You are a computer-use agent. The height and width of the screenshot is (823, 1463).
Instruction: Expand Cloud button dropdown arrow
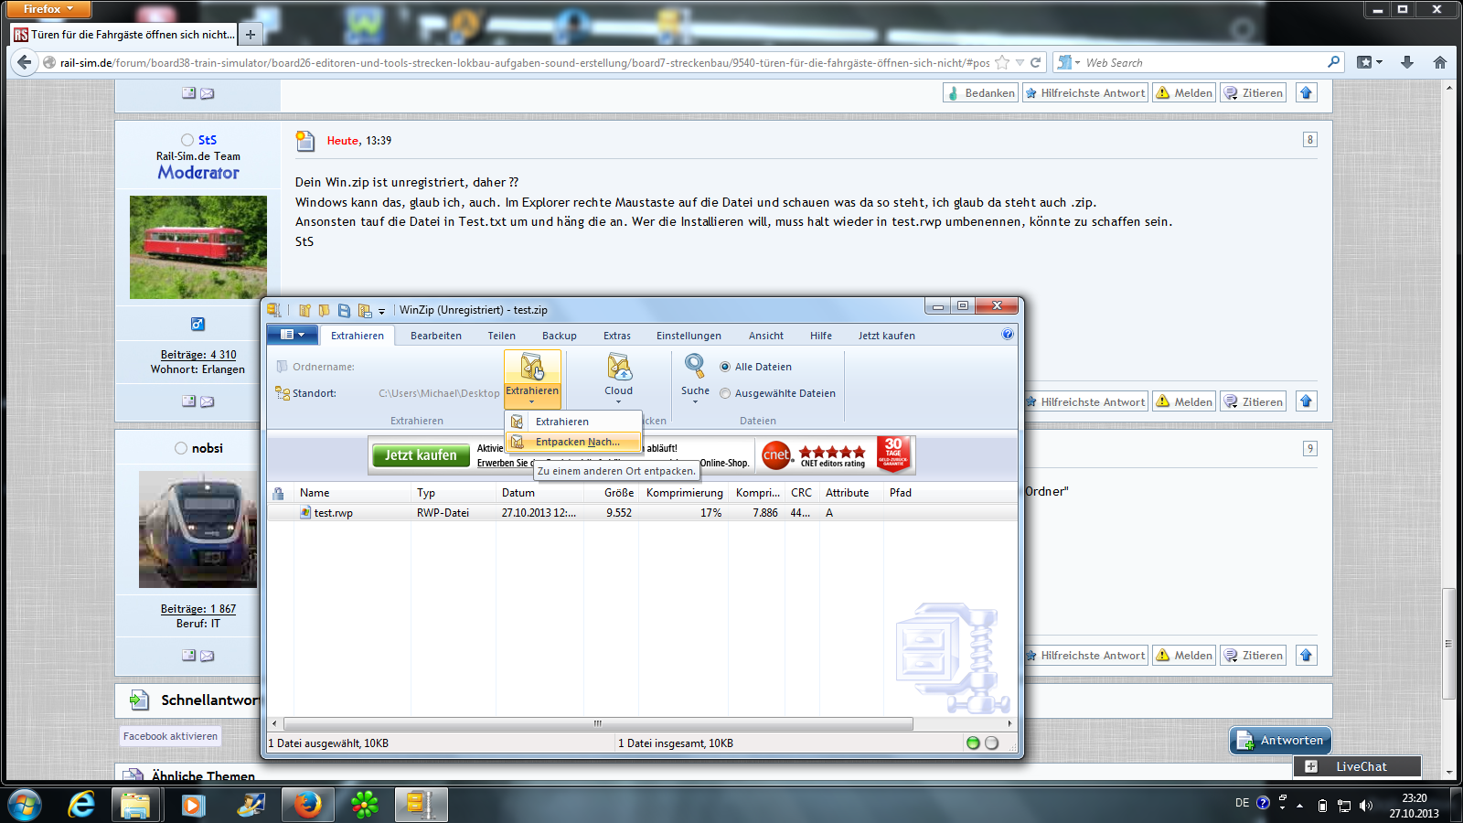click(619, 401)
